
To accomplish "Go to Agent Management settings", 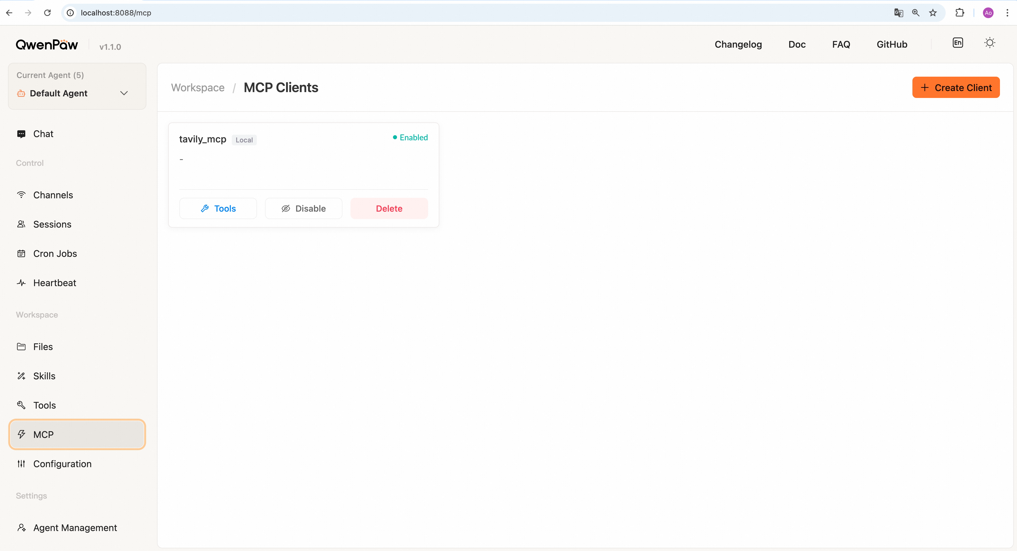I will point(75,528).
